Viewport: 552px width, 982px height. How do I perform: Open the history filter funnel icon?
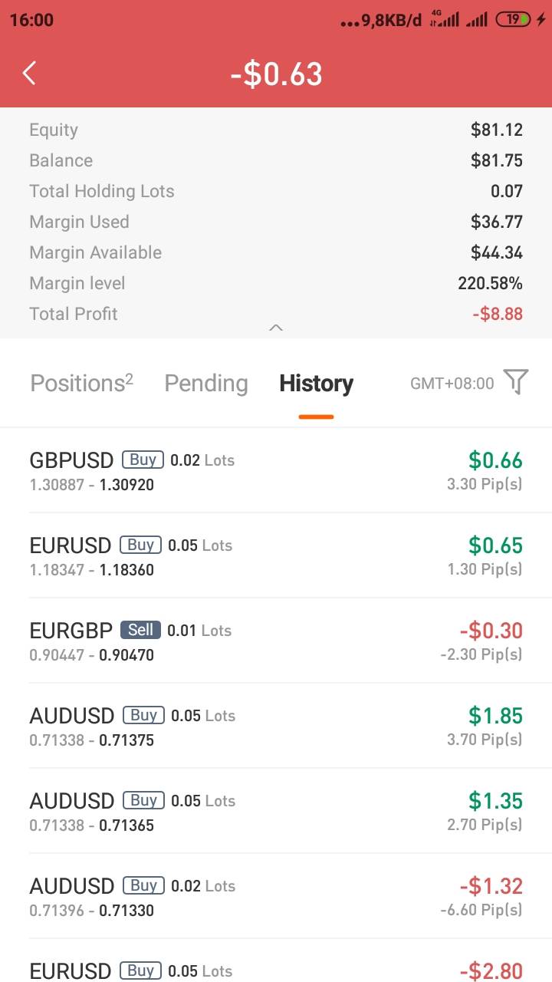(516, 382)
